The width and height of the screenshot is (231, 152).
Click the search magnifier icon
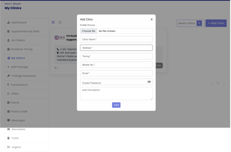pos(199,23)
